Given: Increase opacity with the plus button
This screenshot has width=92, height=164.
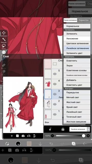Looking at the screenshot, I should pos(88,136).
